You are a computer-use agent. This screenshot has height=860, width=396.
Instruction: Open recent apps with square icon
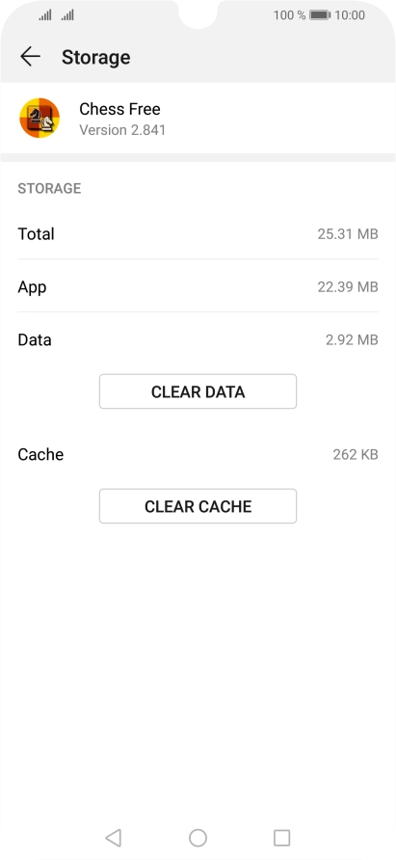point(282,838)
